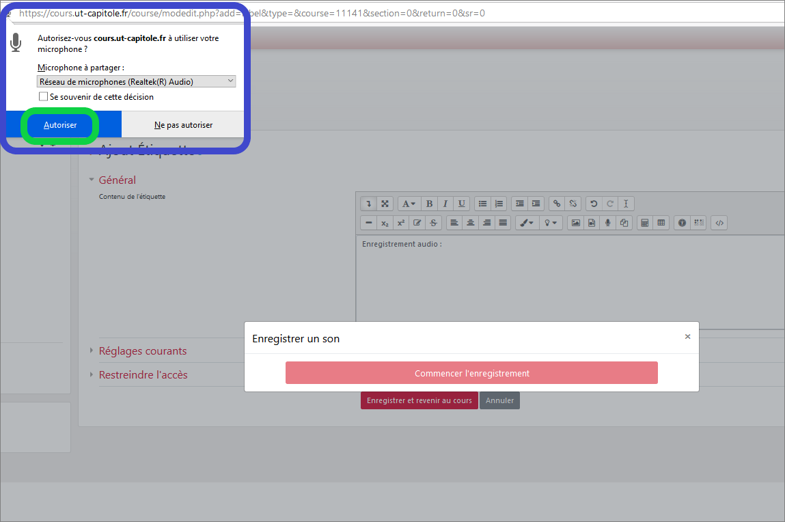785x522 pixels.
Task: Close the Enregistrer un son dialog
Action: pyautogui.click(x=687, y=336)
